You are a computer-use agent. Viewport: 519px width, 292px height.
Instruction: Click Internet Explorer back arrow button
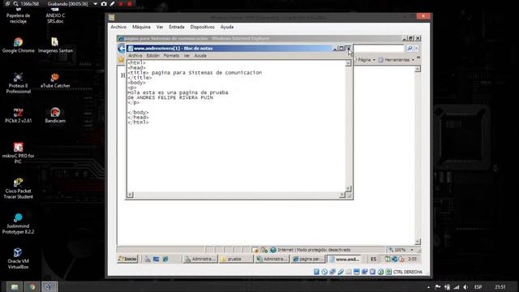point(122,49)
